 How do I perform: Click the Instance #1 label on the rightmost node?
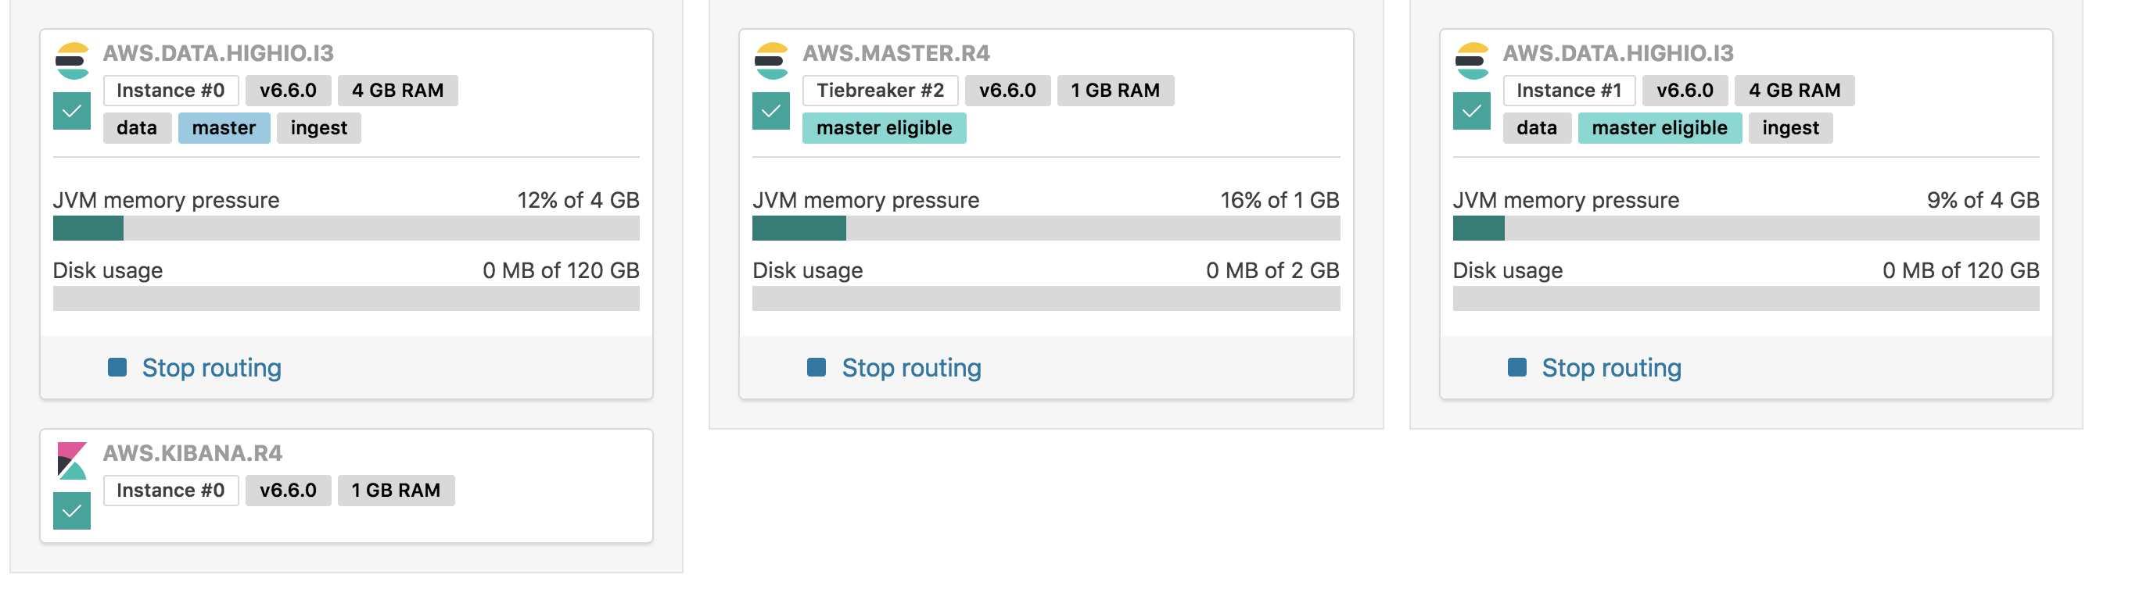[1568, 90]
